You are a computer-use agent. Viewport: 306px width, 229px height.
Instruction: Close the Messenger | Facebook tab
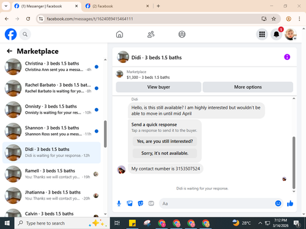click(76, 6)
